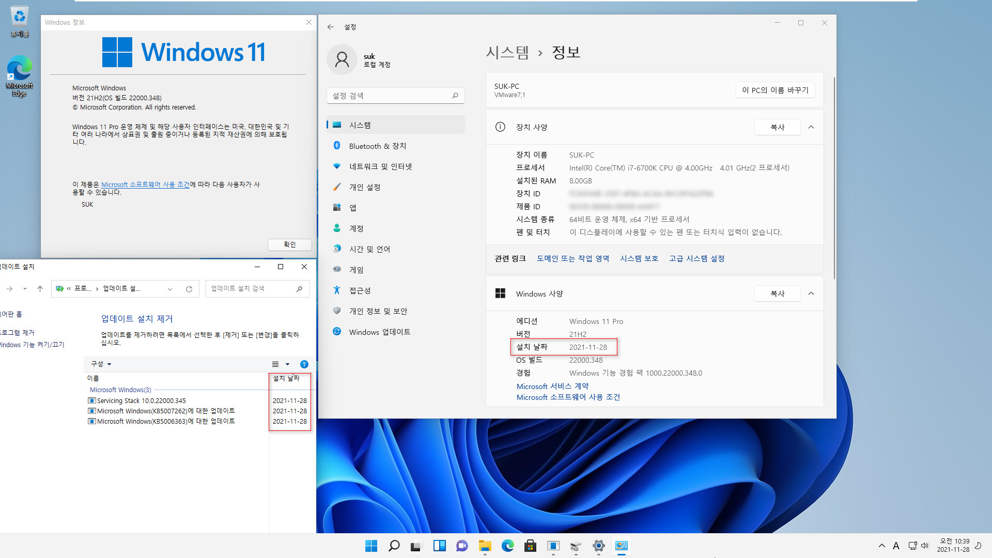Open 시간 및 언어 settings
Image resolution: width=992 pixels, height=558 pixels.
click(x=395, y=249)
